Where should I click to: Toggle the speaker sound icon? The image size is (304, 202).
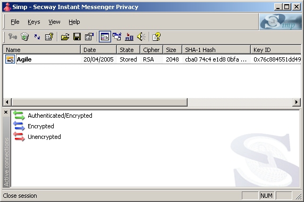(141, 37)
